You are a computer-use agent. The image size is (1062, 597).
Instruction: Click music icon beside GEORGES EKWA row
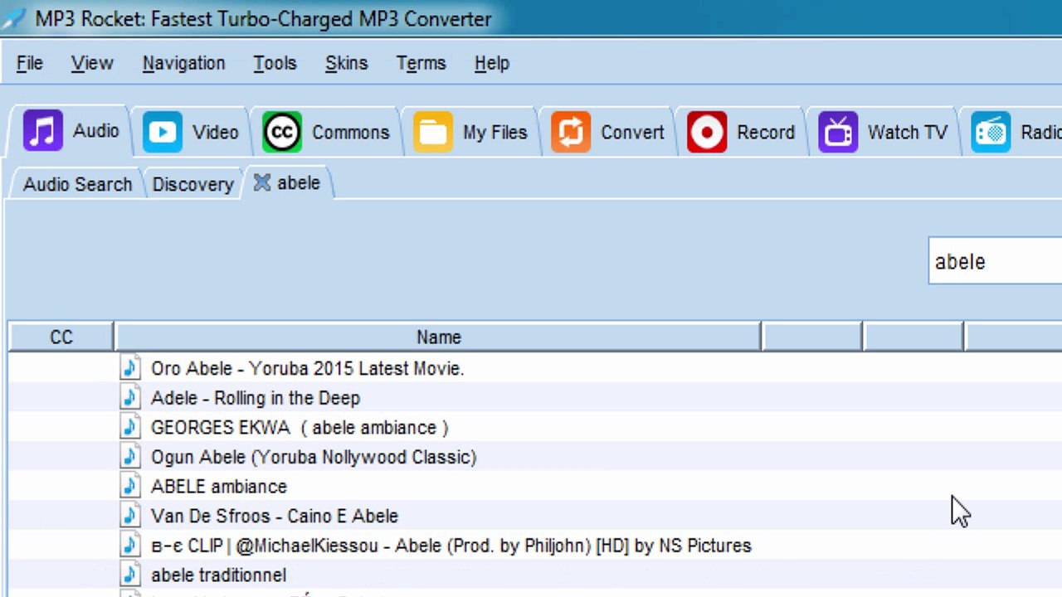click(130, 427)
